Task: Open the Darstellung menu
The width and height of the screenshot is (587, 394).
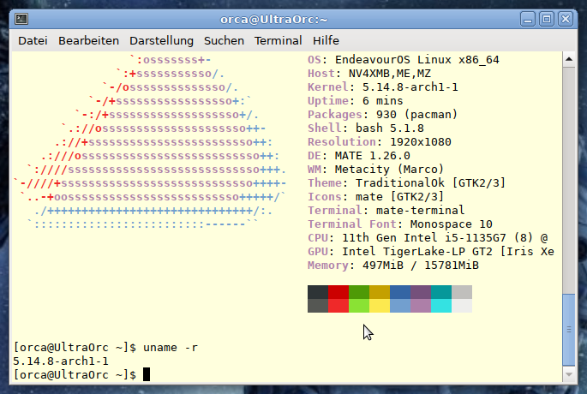Action: (161, 40)
